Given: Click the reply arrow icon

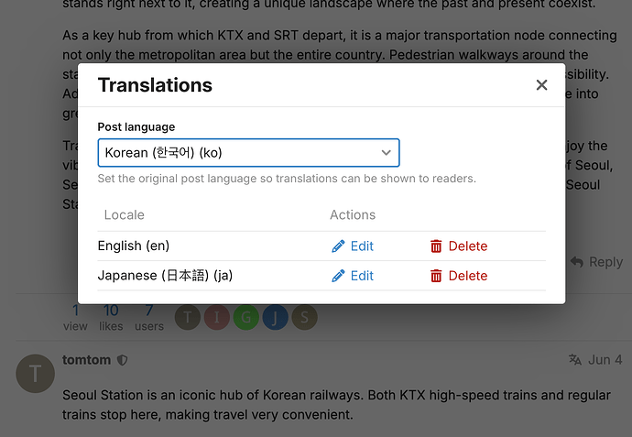Looking at the screenshot, I should [577, 262].
